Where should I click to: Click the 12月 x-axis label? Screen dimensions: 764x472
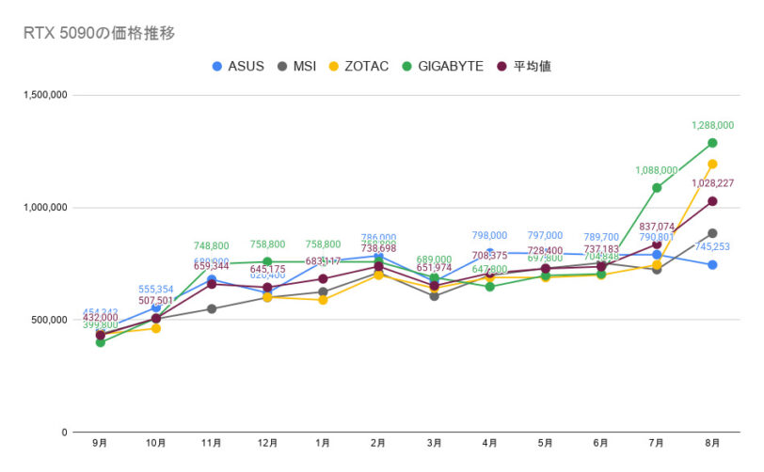[267, 443]
